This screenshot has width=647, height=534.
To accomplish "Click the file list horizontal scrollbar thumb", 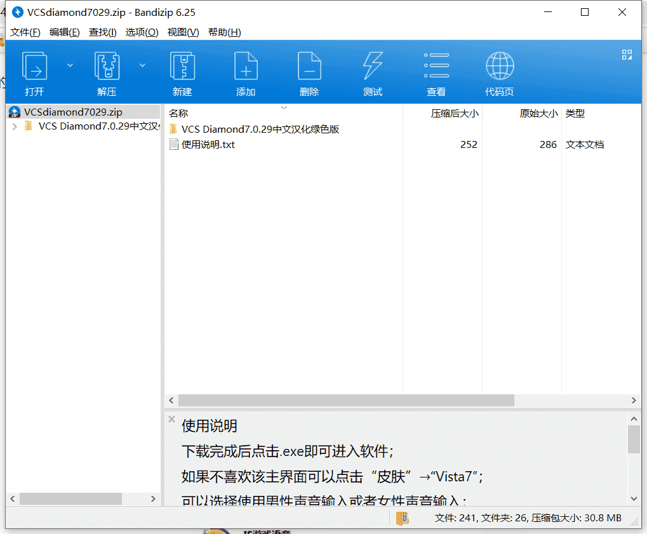I will [346, 400].
